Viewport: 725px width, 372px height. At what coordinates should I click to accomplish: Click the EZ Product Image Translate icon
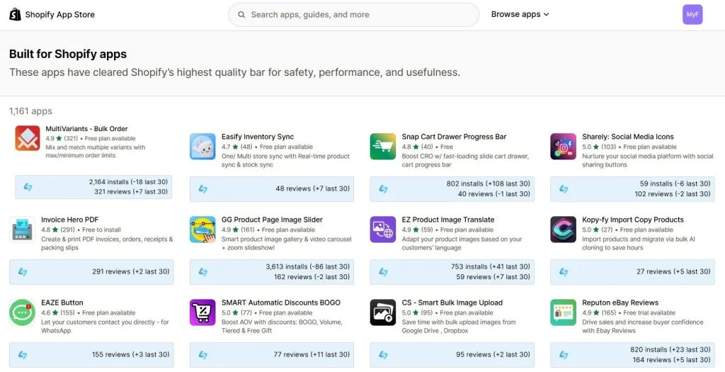[383, 230]
